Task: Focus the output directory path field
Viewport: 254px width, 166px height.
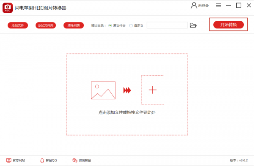Action: point(167,25)
